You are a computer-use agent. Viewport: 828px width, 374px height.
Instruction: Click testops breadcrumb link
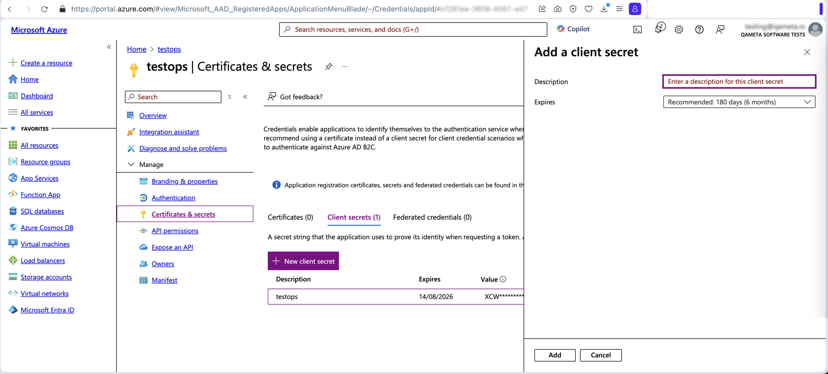tap(169, 49)
